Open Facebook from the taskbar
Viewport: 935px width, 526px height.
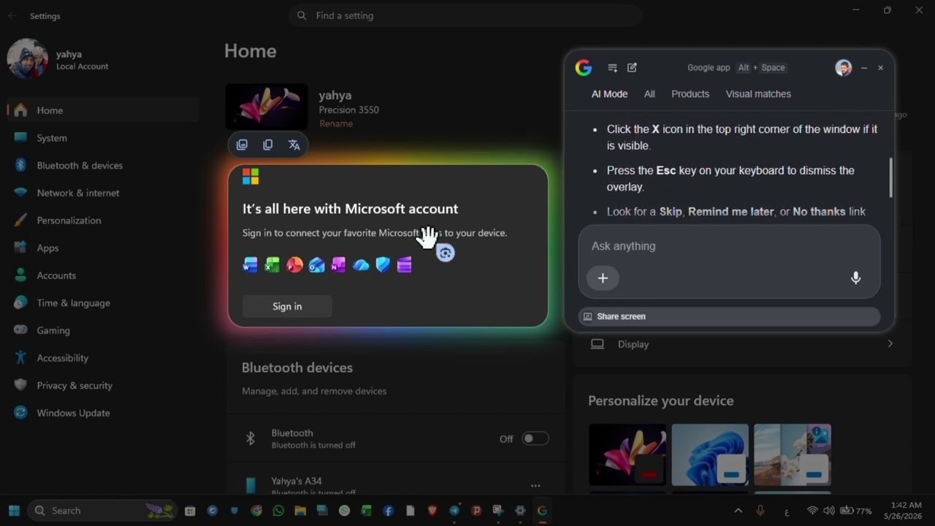click(388, 511)
